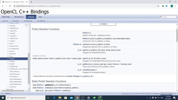Click the green extension icon beside the star

point(163,6)
